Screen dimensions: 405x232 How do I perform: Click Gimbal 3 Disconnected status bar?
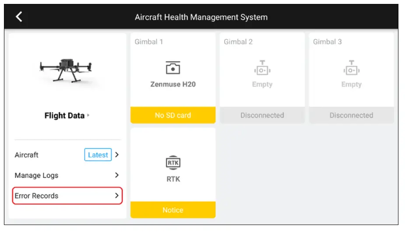pos(352,115)
